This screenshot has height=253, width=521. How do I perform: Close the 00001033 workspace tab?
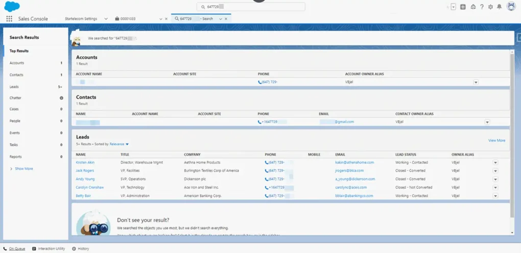166,19
